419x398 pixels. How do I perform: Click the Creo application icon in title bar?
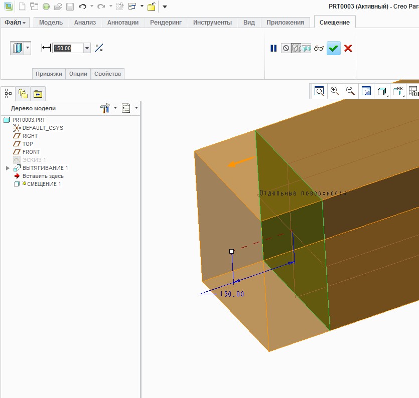(9, 6)
